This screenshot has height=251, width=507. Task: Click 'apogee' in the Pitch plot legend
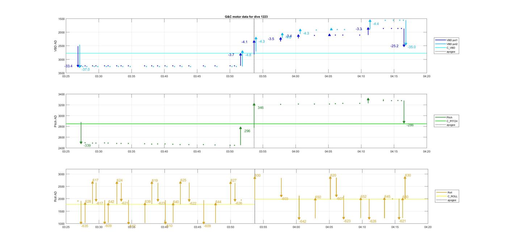[x=451, y=125]
